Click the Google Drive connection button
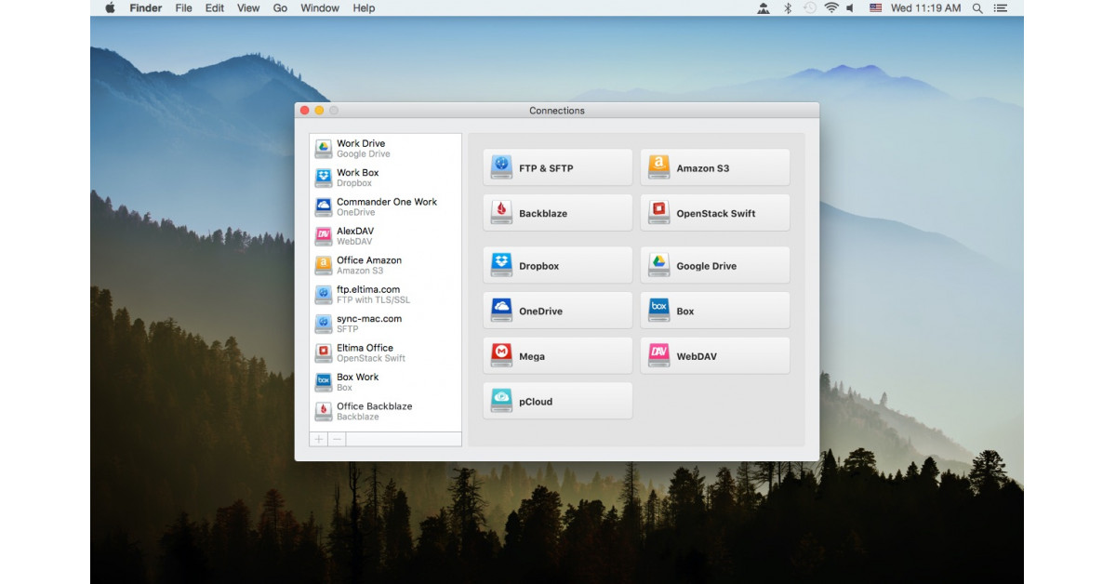The height and width of the screenshot is (584, 1116). click(x=715, y=265)
